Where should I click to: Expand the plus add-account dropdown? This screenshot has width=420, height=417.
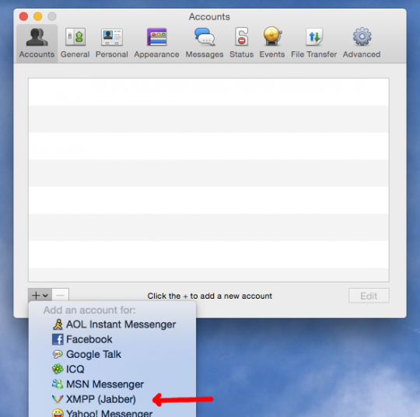tap(40, 296)
